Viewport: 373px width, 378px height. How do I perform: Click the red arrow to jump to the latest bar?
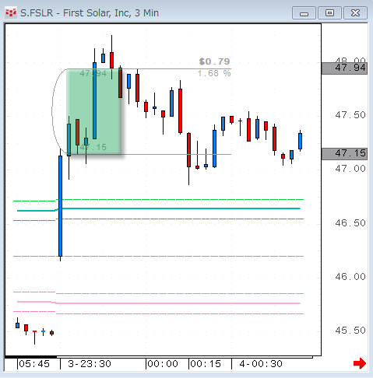tap(360, 363)
